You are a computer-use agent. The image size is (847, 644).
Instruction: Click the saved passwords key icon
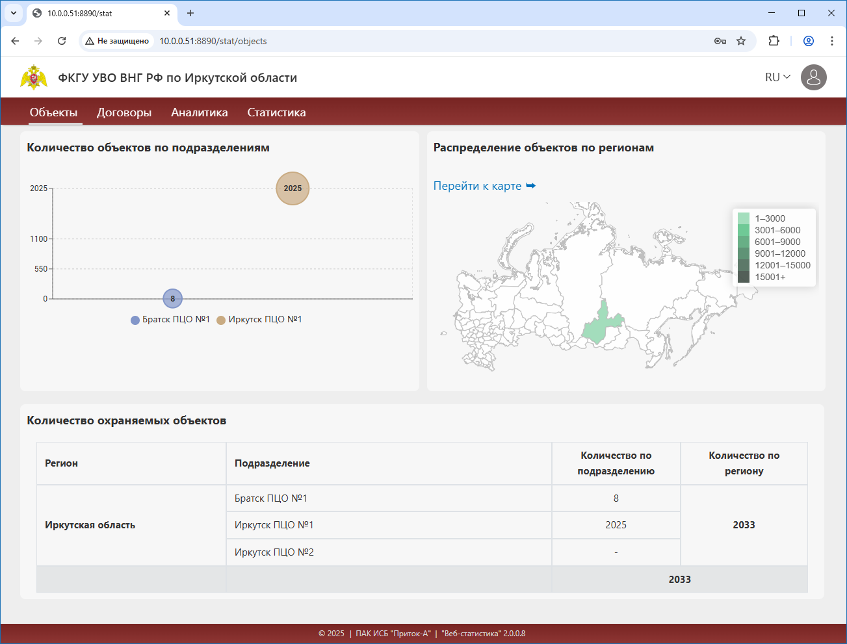[720, 41]
